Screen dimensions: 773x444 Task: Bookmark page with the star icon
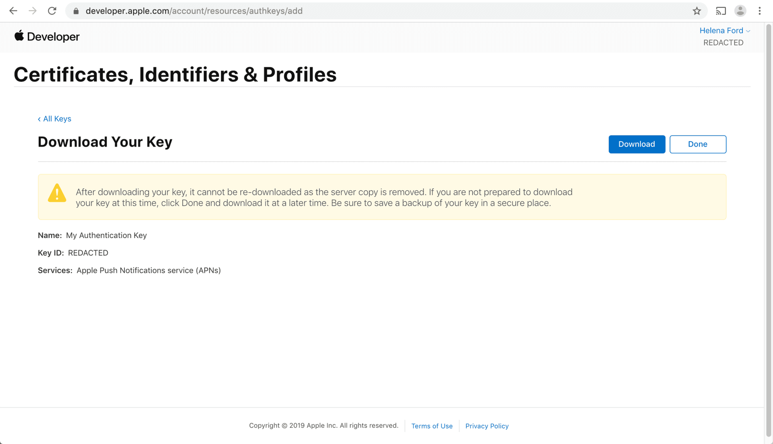(x=697, y=11)
